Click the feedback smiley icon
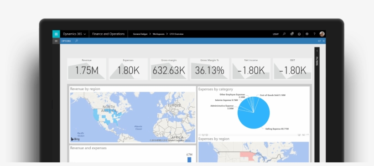This screenshot has width=374, height=166. point(299,34)
